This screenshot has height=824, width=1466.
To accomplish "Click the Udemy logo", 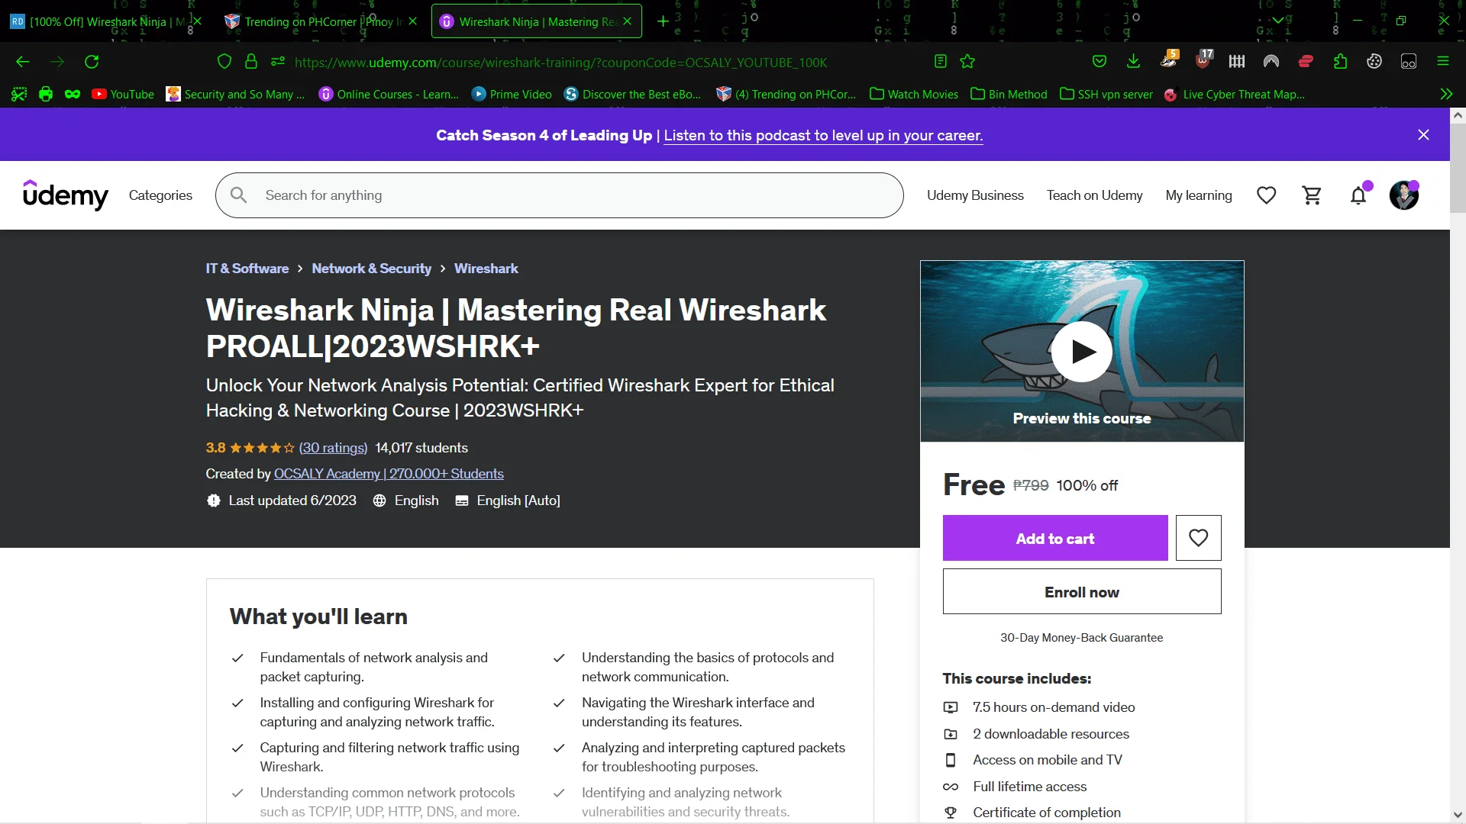I will tap(66, 195).
